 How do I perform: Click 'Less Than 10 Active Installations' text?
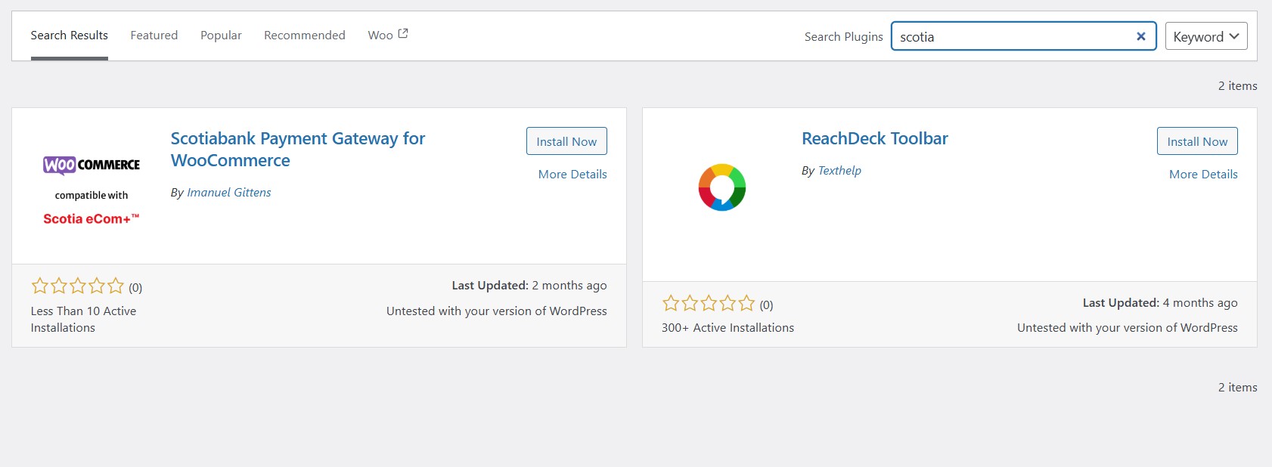[x=83, y=320]
